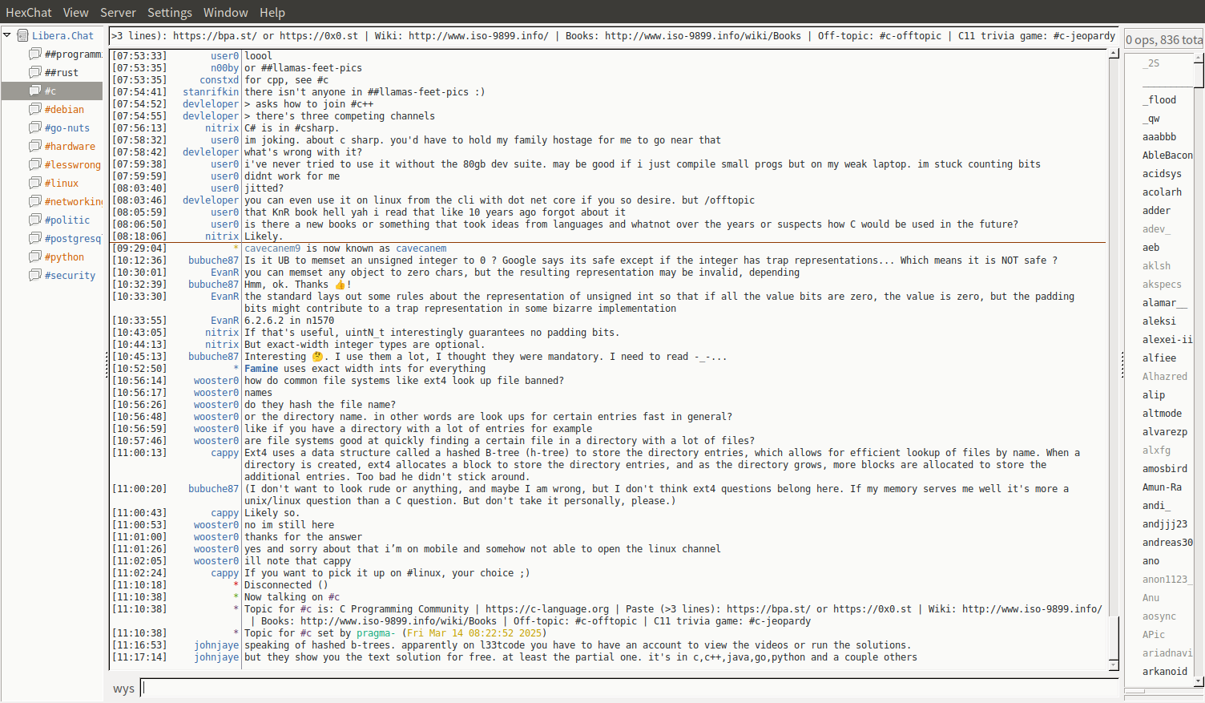The height and width of the screenshot is (703, 1205).
Task: Click nick constxd in the chat log
Action: [219, 80]
